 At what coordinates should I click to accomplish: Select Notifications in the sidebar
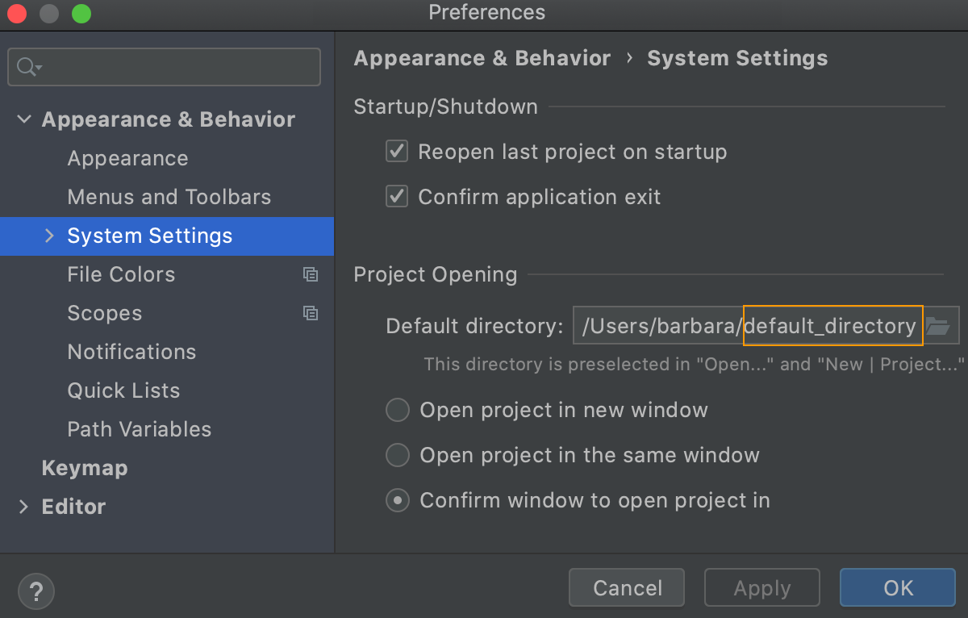(131, 352)
